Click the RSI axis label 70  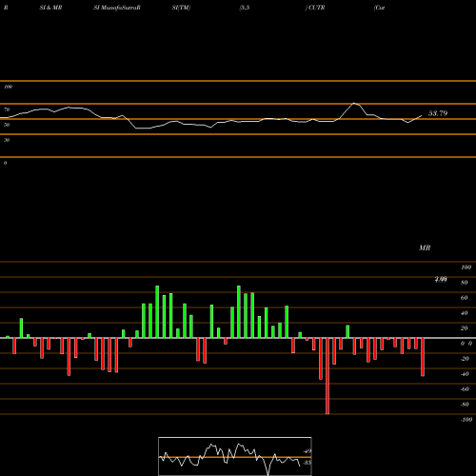coord(7,109)
